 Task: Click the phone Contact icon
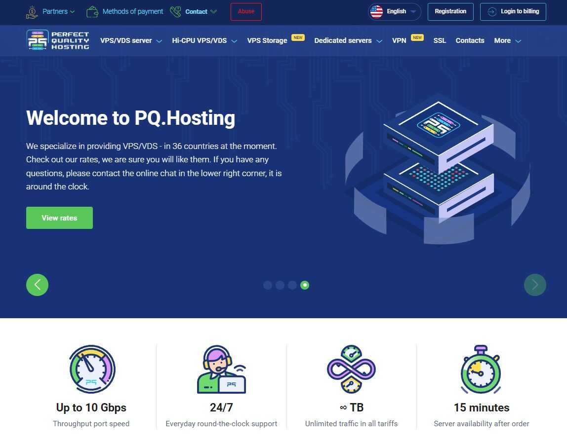(x=175, y=11)
